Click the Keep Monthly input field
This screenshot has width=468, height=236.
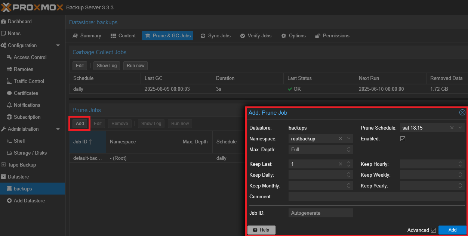pos(321,186)
